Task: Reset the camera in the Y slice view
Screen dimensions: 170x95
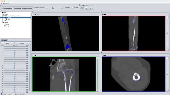Action: [33, 55]
